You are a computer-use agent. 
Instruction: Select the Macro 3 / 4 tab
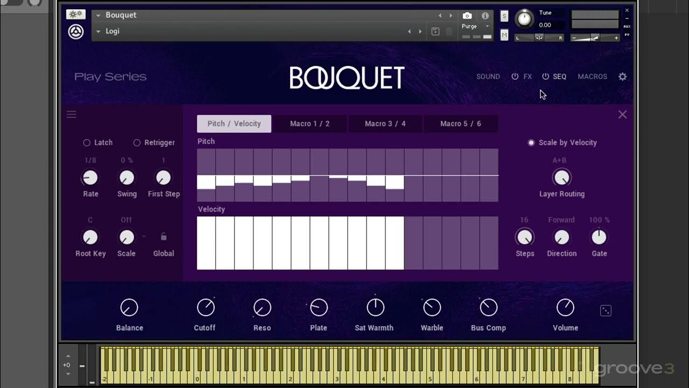tap(385, 123)
